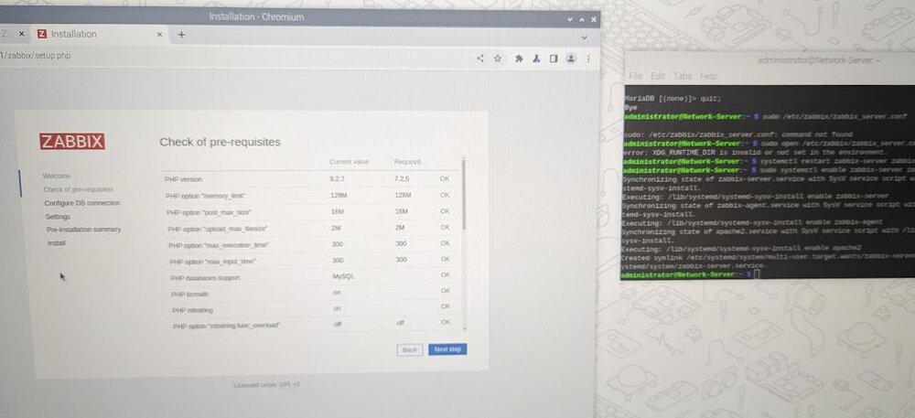The image size is (915, 418).
Task: Minimize the Chromium window
Action: pyautogui.click(x=570, y=19)
